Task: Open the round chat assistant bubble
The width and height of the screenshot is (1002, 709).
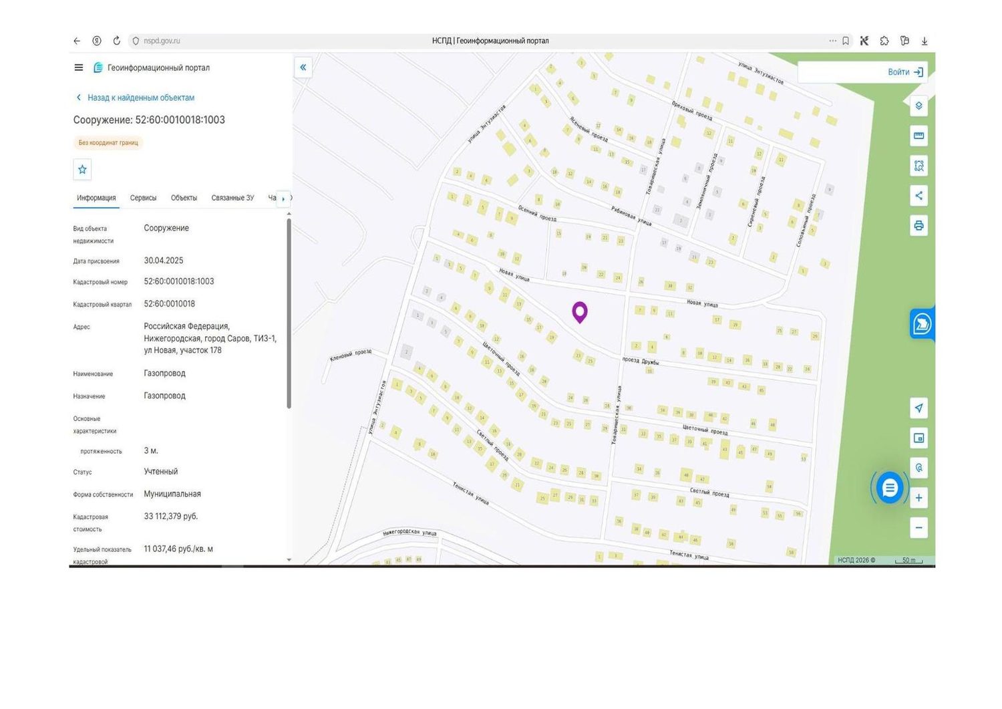Action: tap(889, 488)
